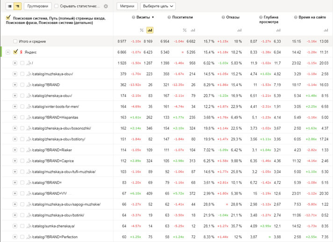Click the info icon beside Посетители

[x=169, y=17]
